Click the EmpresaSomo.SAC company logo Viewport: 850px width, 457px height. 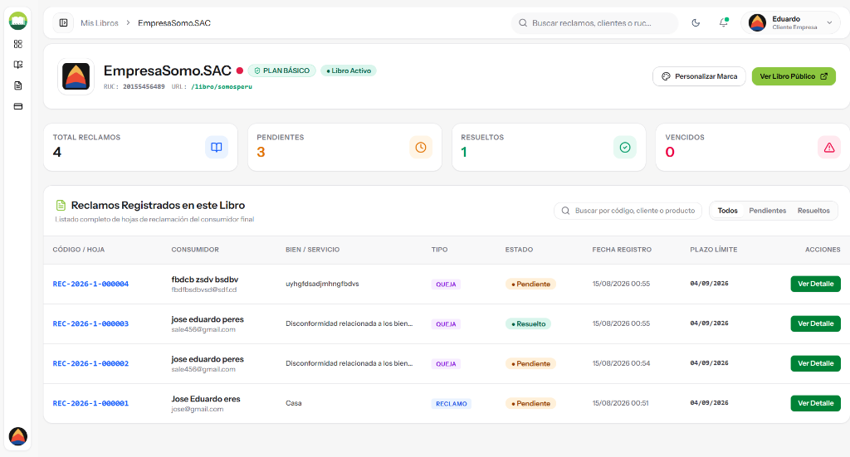[x=76, y=76]
